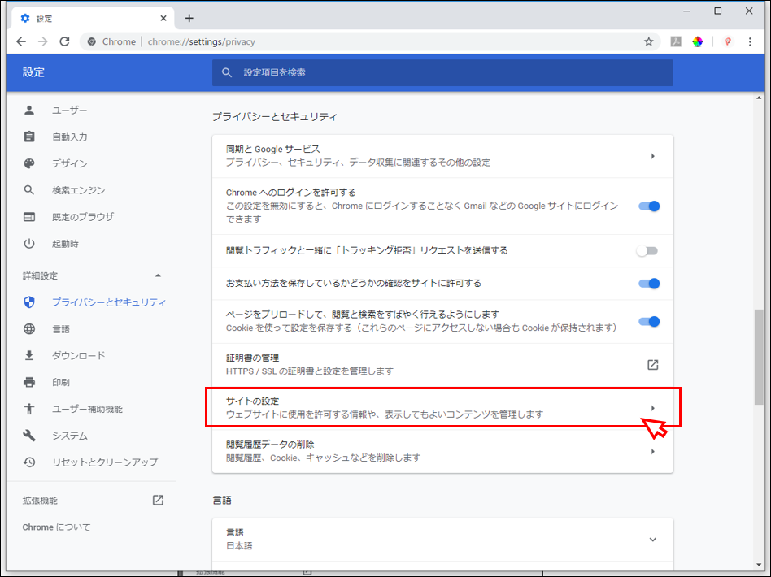Open リセットとクリーンアップ from sidebar
Viewport: 771px width, 577px height.
click(x=105, y=462)
